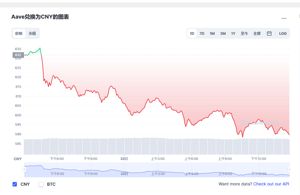Select the 3M time range

point(223,34)
